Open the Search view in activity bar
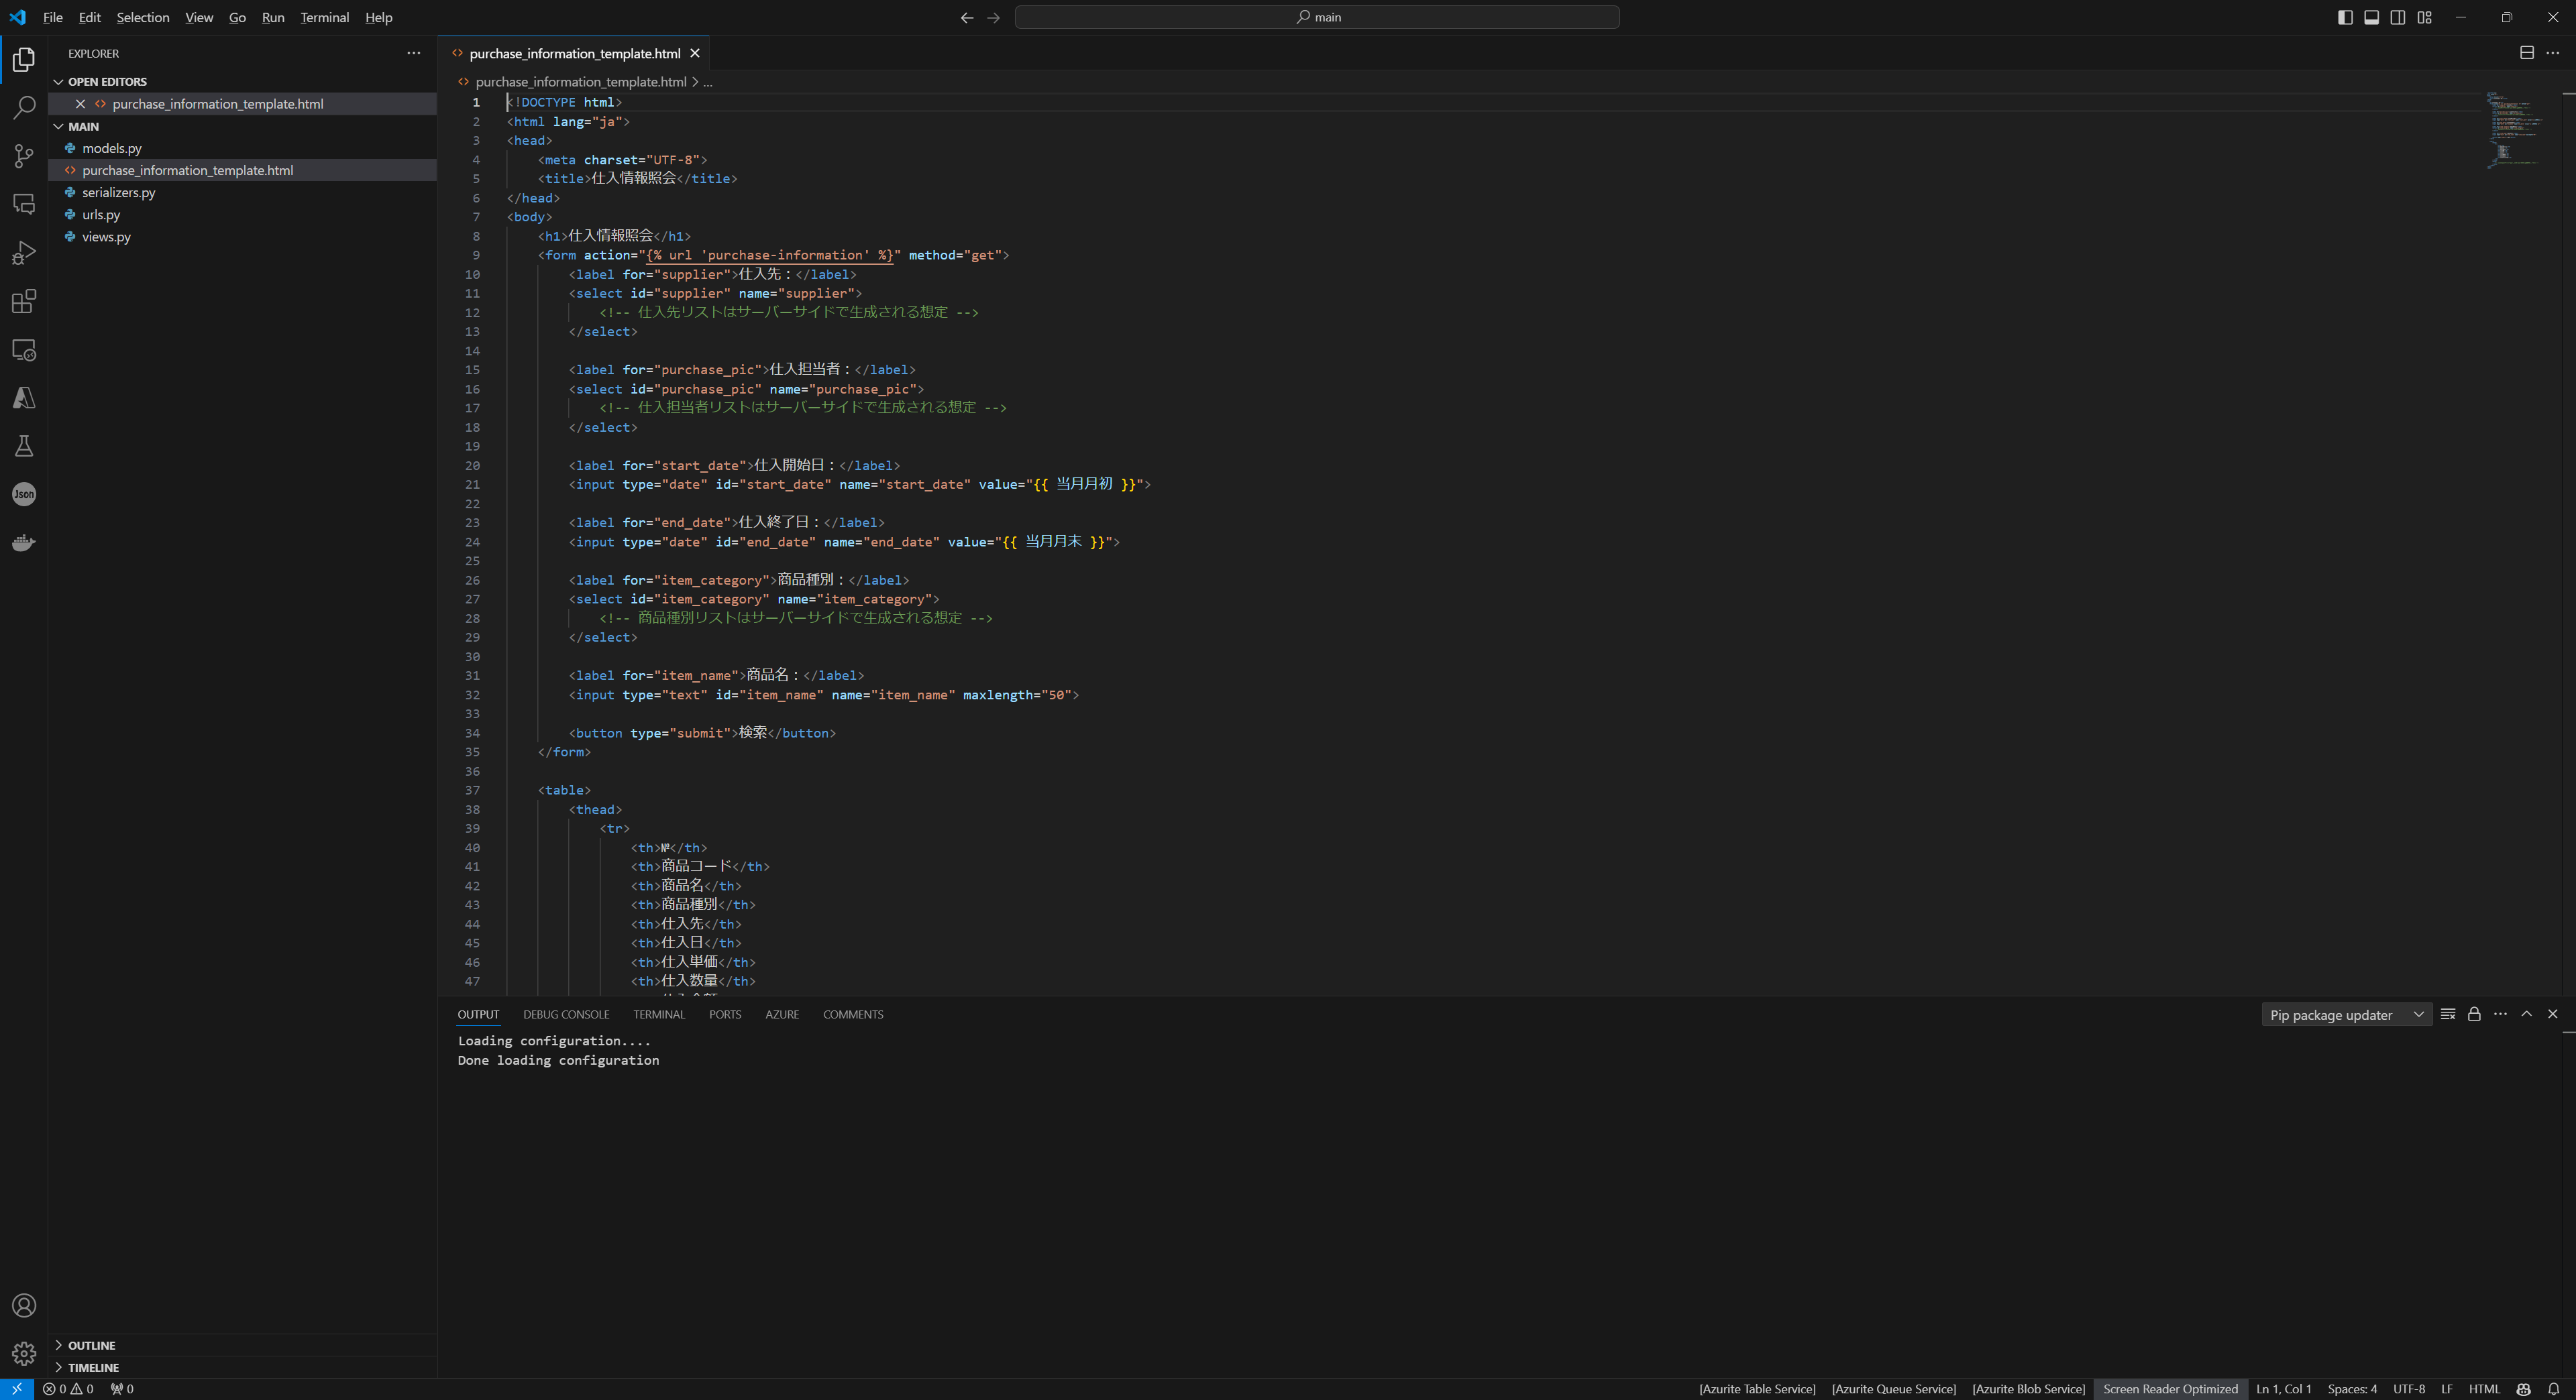 point(24,108)
